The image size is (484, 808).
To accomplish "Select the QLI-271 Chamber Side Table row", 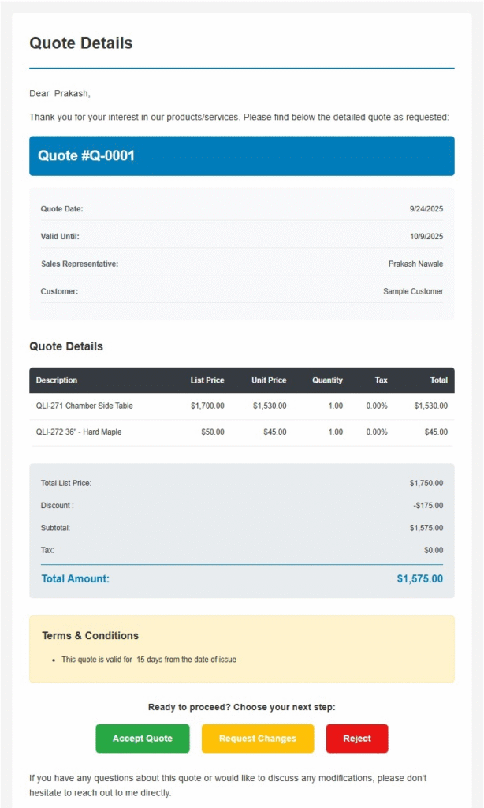I will (84, 406).
